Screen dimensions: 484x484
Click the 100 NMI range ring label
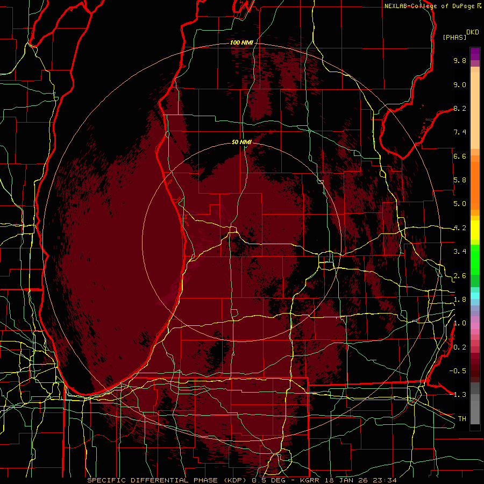(x=241, y=42)
